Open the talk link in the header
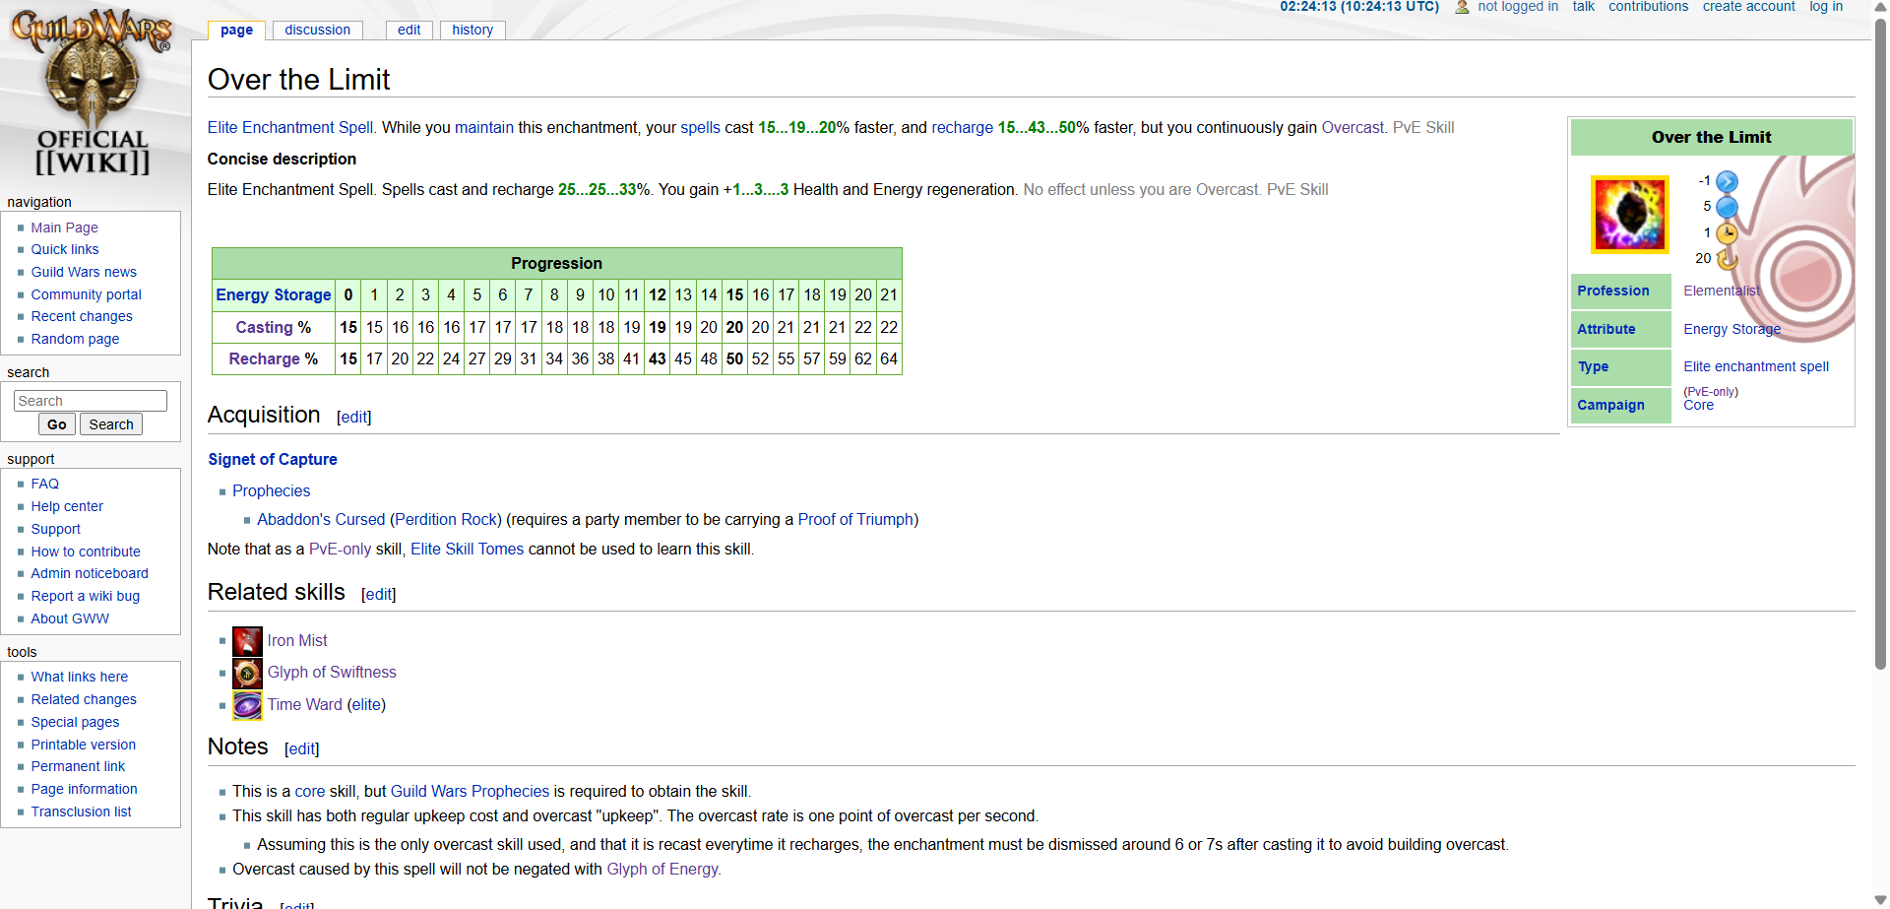Viewport: 1890px width, 909px height. (1583, 7)
